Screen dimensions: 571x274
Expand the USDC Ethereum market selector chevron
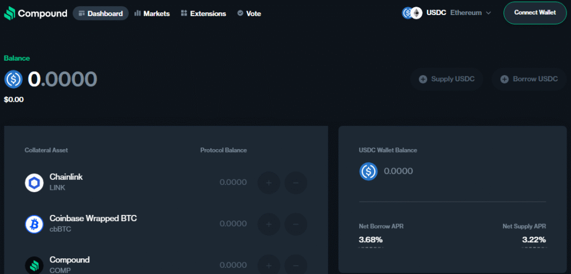tap(488, 13)
